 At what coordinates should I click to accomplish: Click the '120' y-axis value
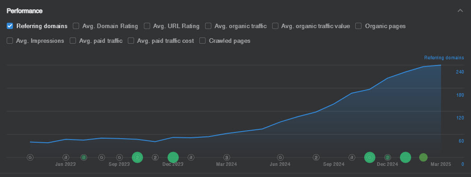click(x=460, y=118)
